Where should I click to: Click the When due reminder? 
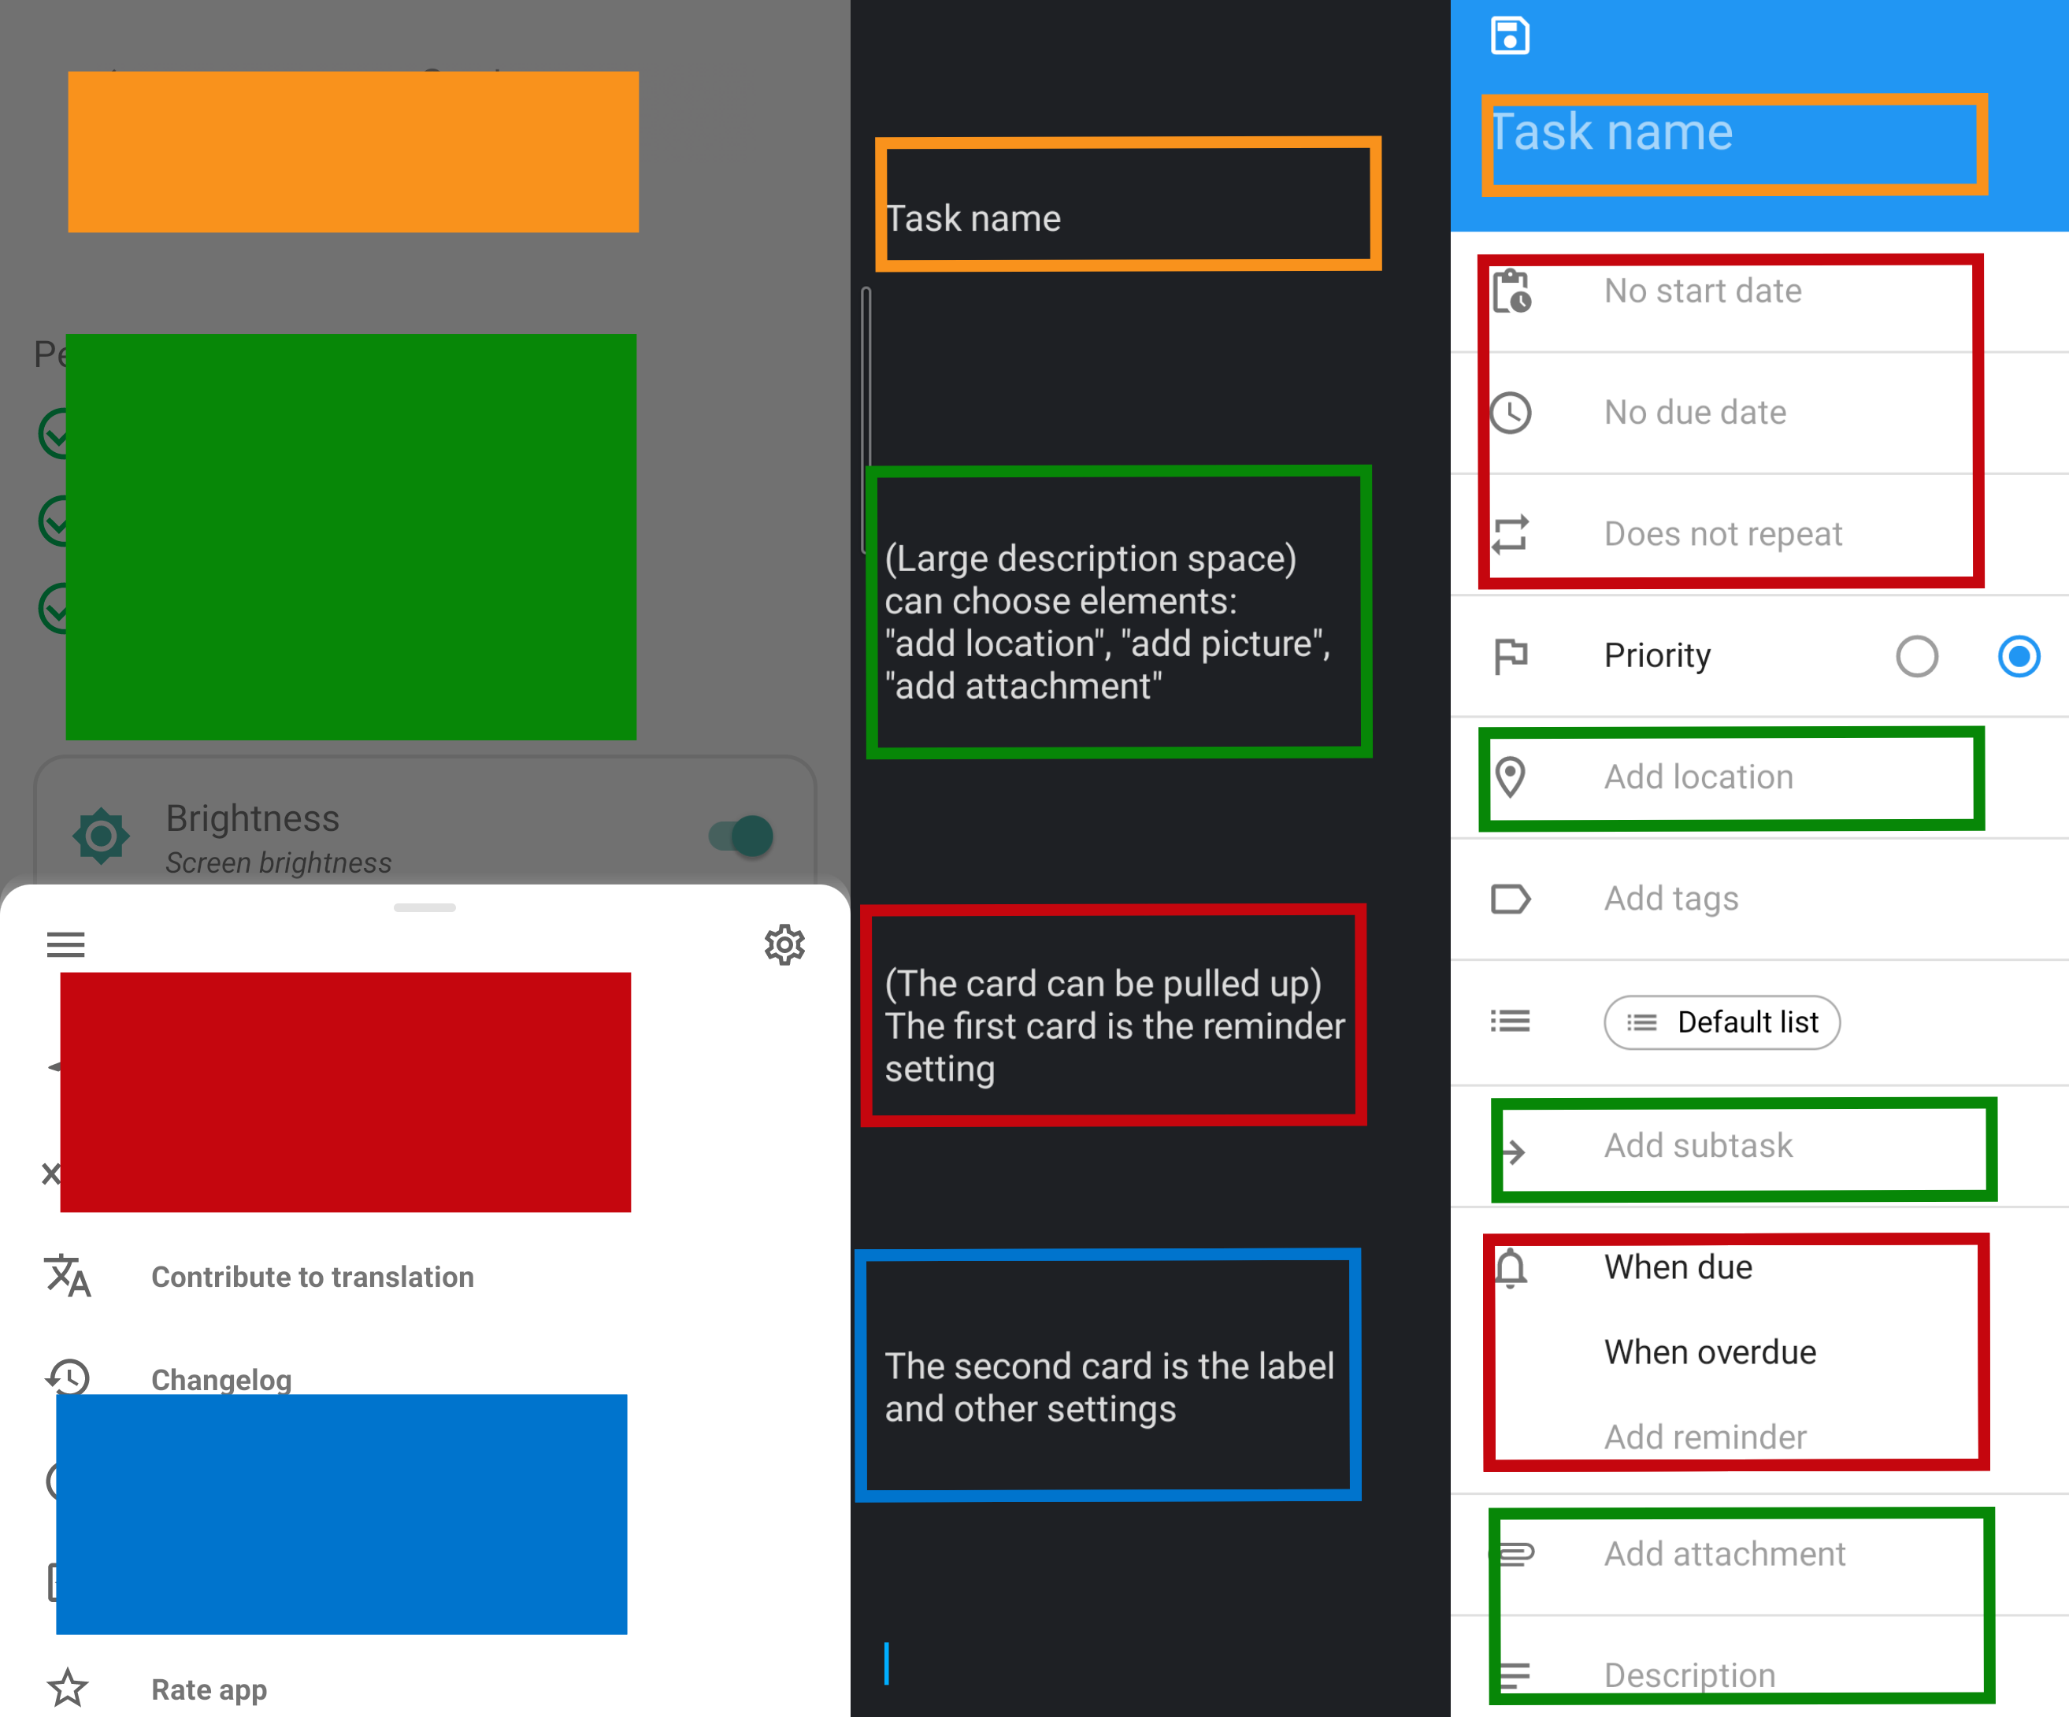point(1679,1266)
